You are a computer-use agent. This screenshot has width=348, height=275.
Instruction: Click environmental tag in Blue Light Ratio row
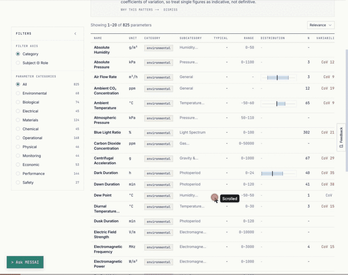click(x=159, y=133)
